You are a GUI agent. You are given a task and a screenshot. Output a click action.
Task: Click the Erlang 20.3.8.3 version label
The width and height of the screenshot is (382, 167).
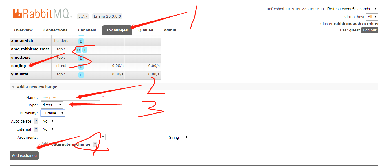point(107,16)
